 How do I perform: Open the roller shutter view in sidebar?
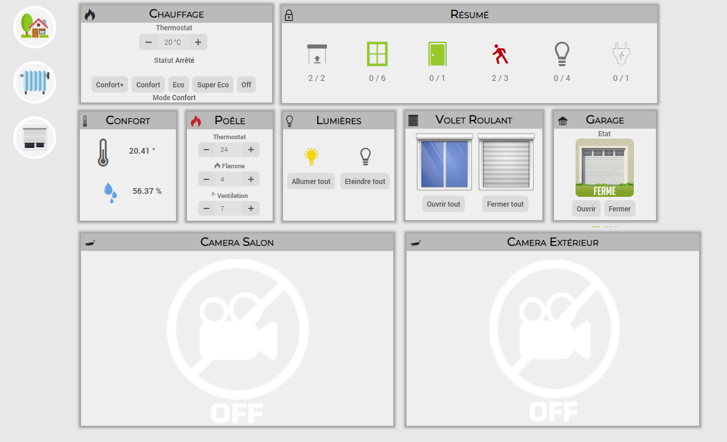35,137
